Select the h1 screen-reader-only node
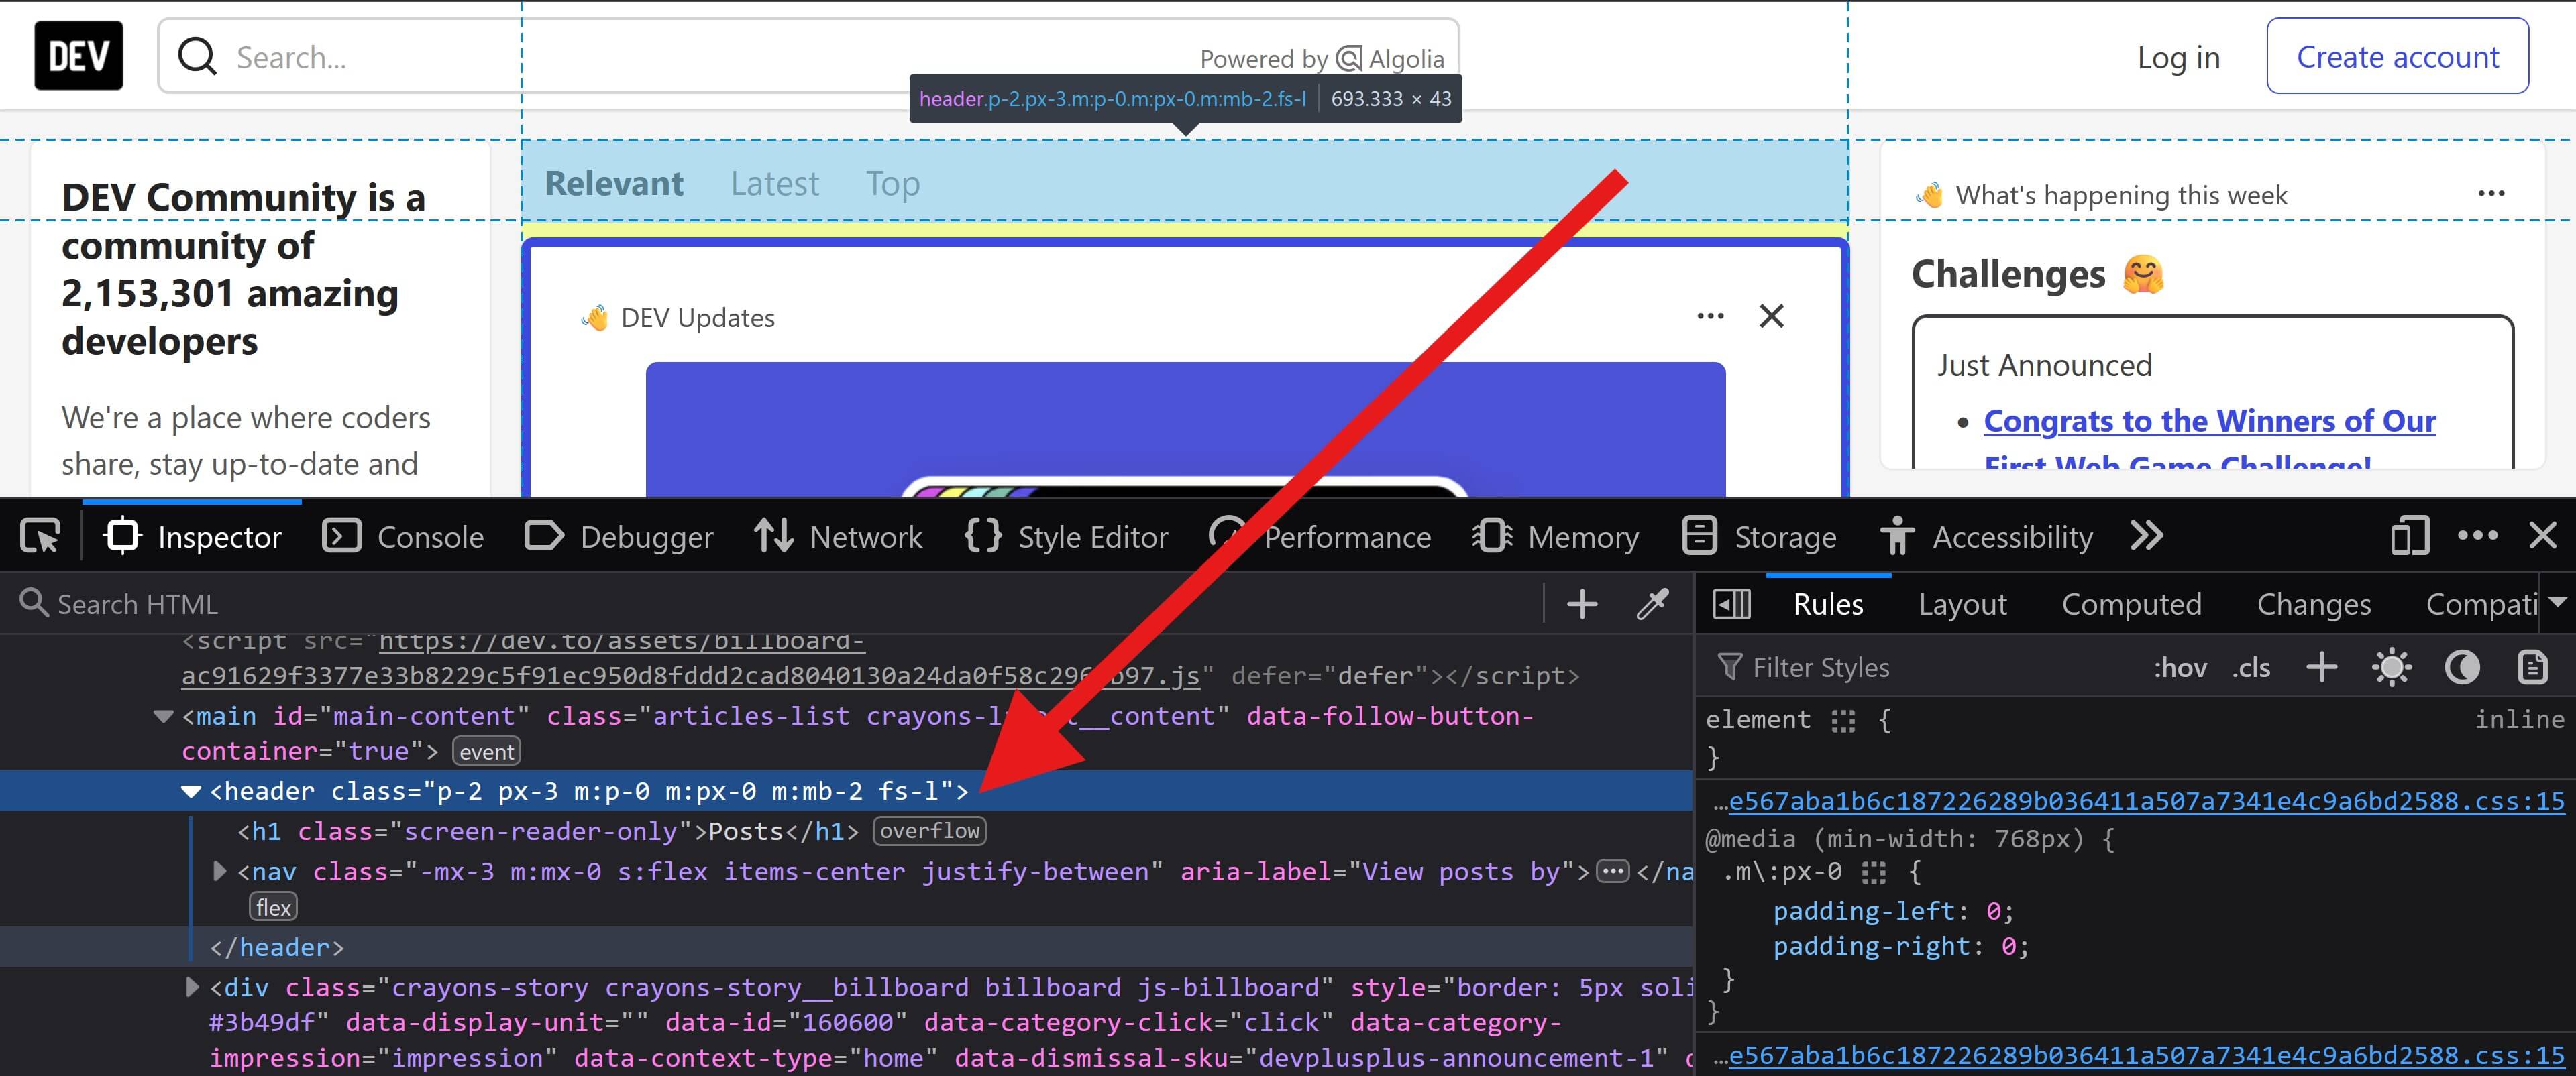The image size is (2576, 1076). click(547, 831)
